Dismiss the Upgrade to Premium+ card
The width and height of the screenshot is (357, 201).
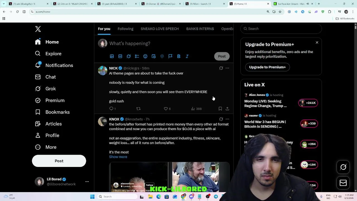317,42
